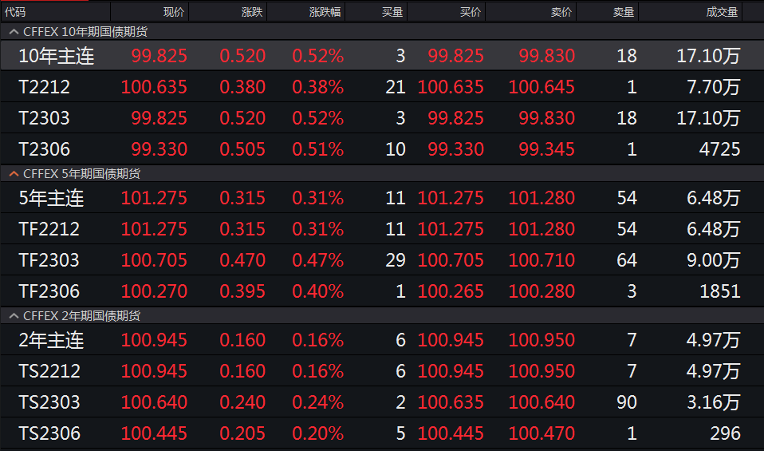Screen dimensions: 764x451
Task: Click the 成交量 column header
Action: pos(722,12)
